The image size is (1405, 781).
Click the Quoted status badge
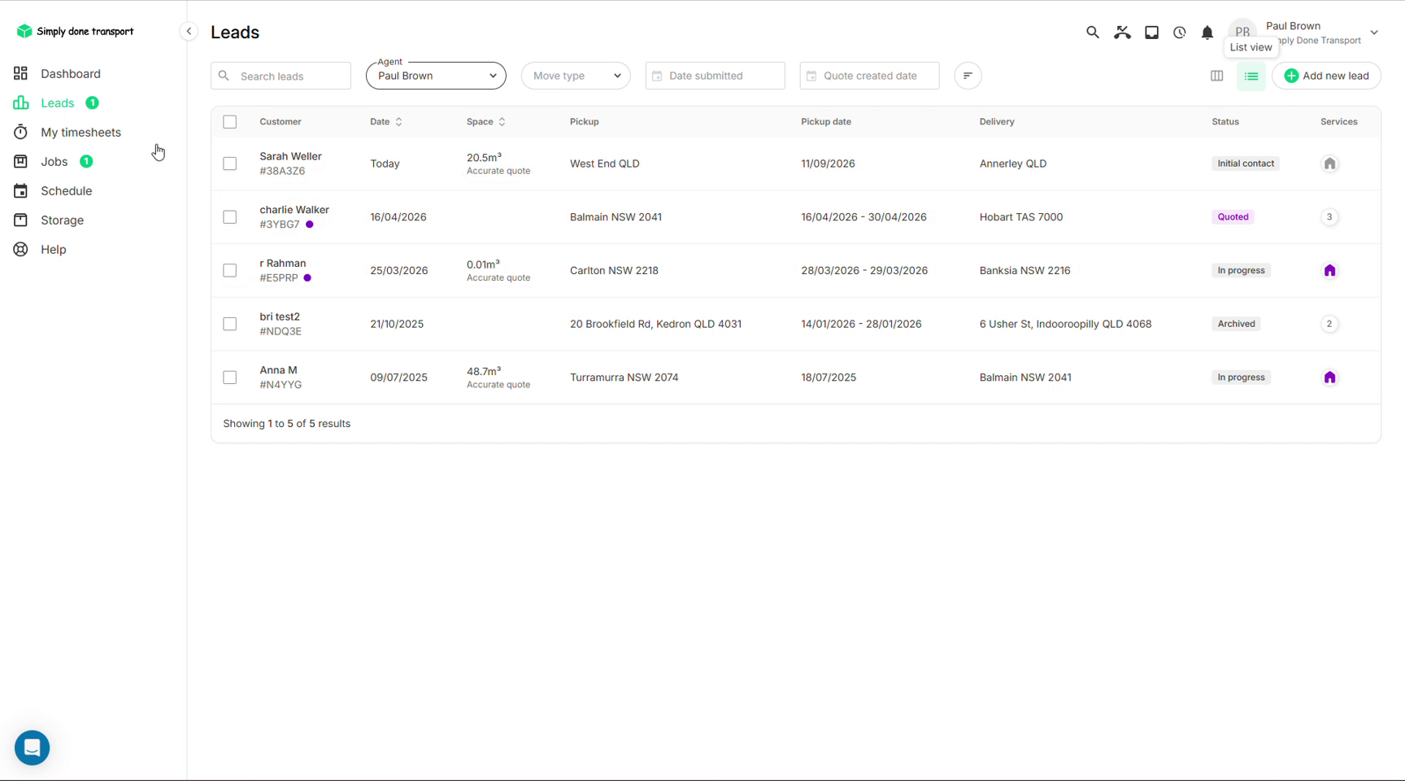pyautogui.click(x=1233, y=217)
